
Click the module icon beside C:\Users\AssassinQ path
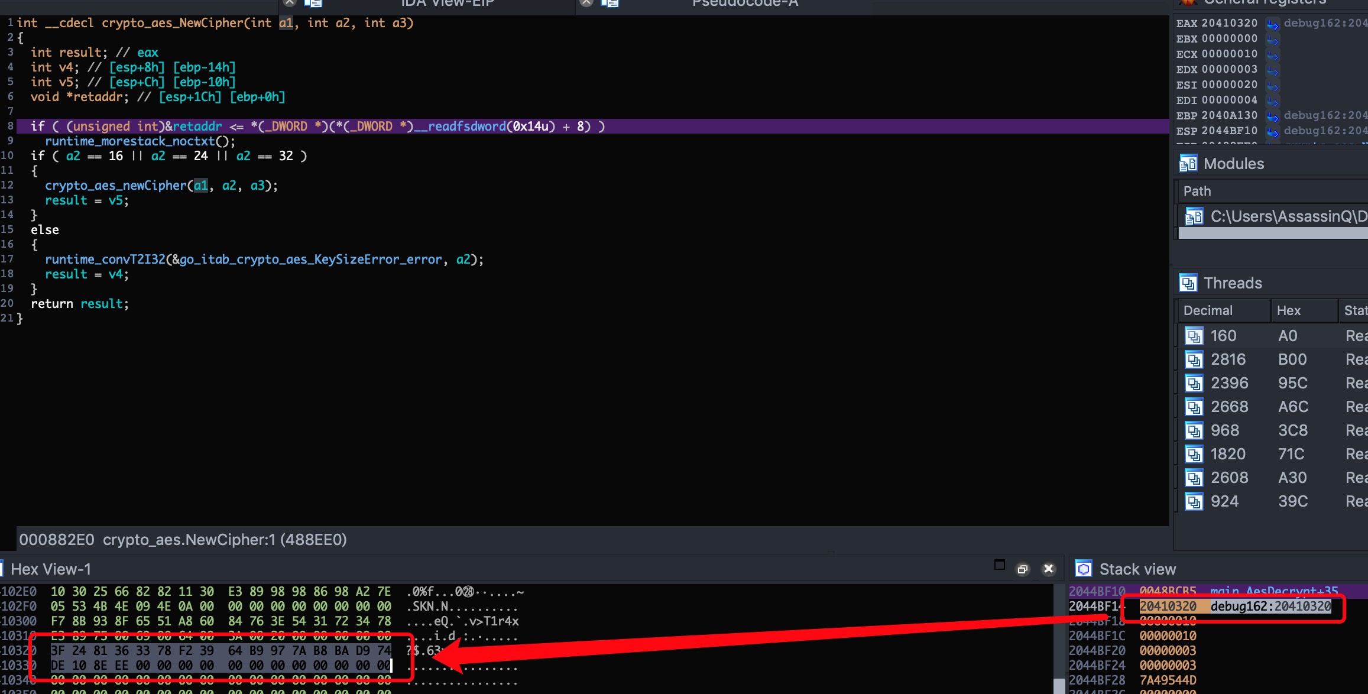(1194, 217)
